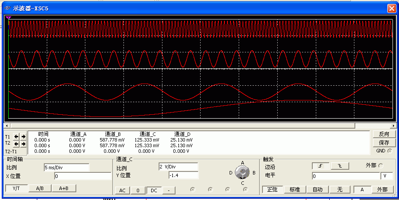Shift cursor T2 left with arrow
Viewport: 399px width, 200px height.
coord(16,144)
